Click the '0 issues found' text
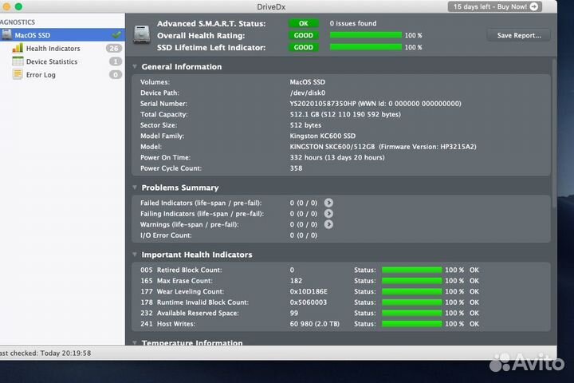This screenshot has width=574, height=383. coord(353,23)
